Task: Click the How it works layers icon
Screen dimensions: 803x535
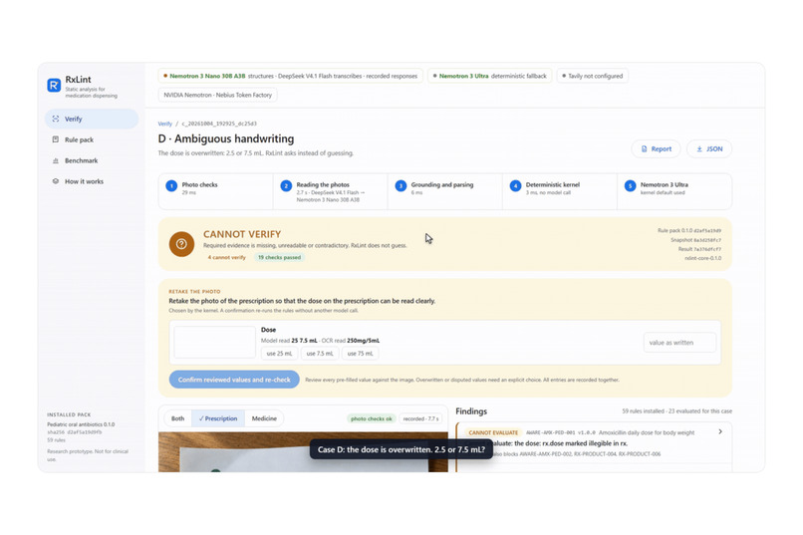Action: (x=56, y=181)
